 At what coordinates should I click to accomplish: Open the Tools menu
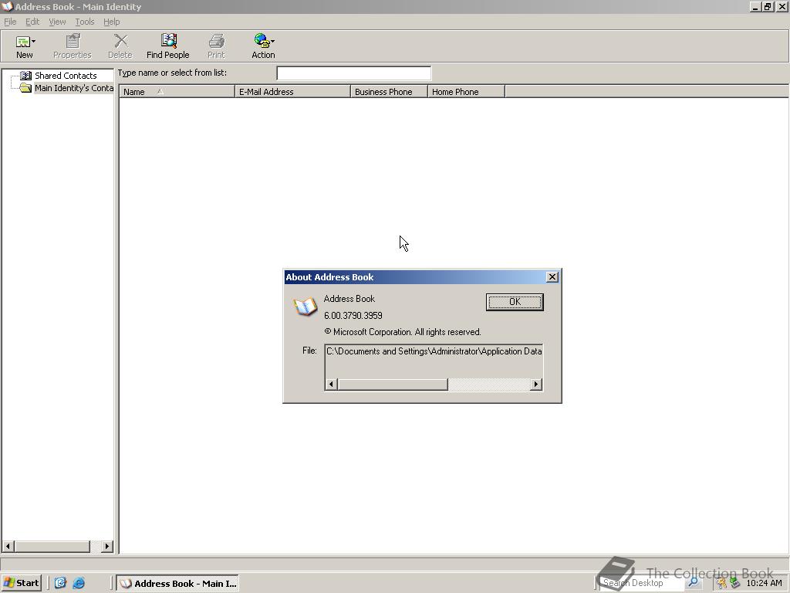point(85,22)
